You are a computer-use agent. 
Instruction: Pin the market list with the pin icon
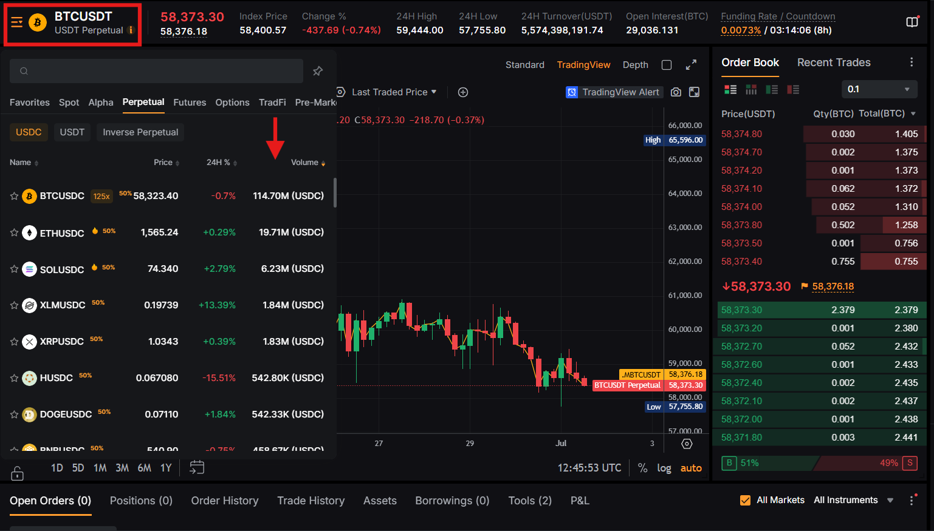point(318,71)
